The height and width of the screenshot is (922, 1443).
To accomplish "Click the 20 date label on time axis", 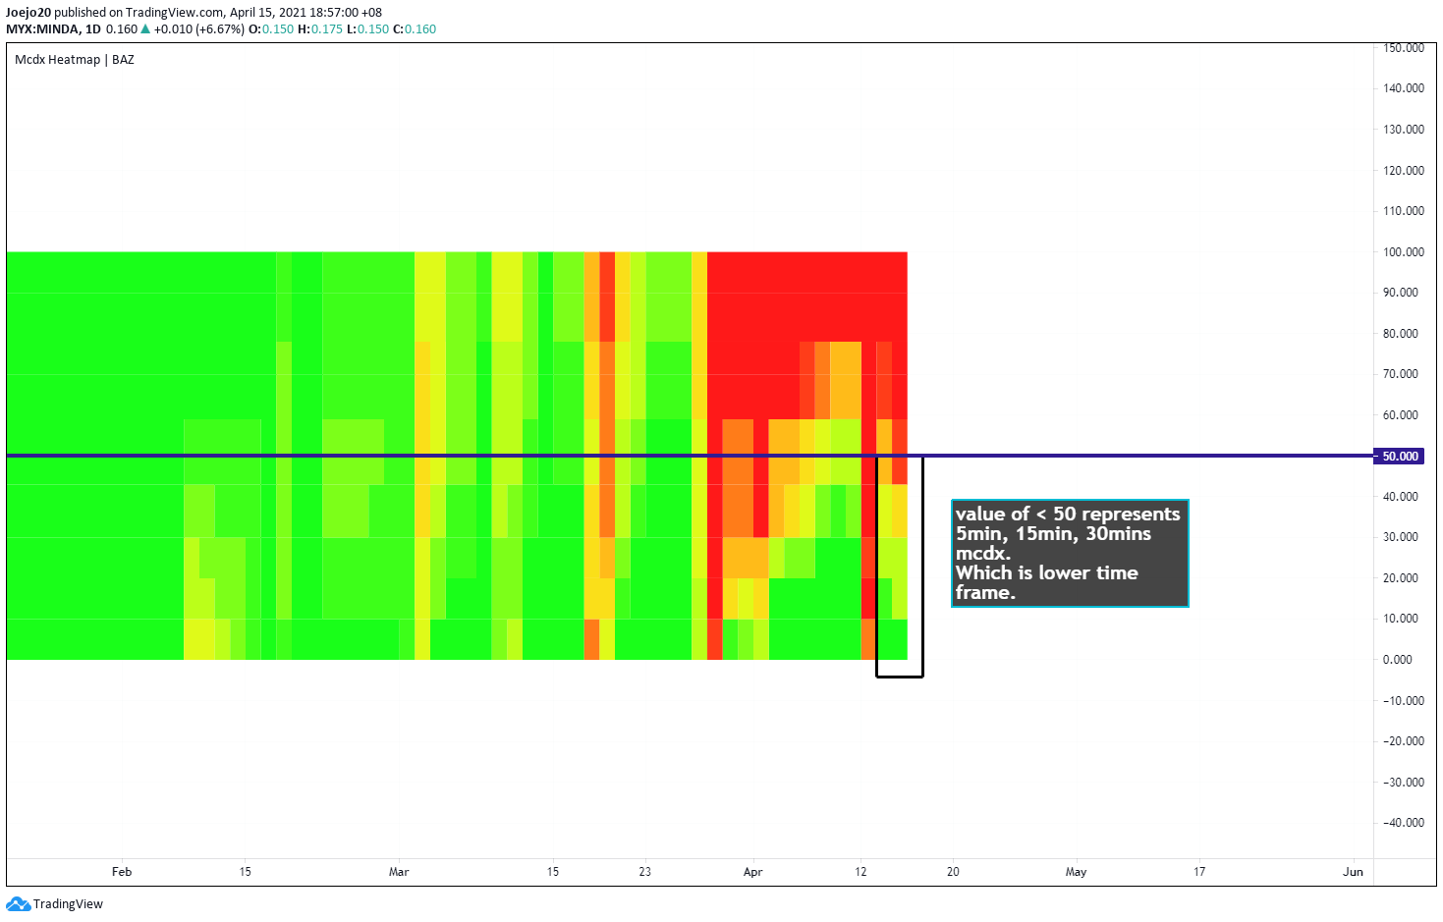I will (953, 872).
